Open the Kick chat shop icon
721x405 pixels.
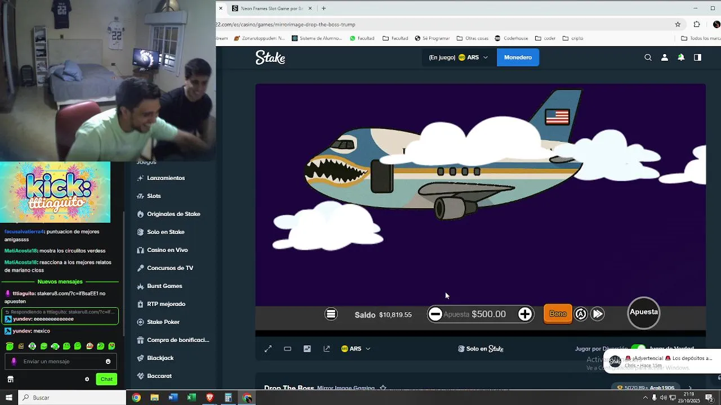(10, 379)
